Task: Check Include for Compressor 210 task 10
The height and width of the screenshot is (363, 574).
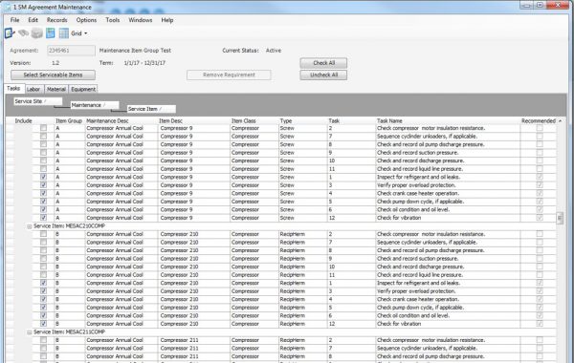Action: click(x=44, y=267)
